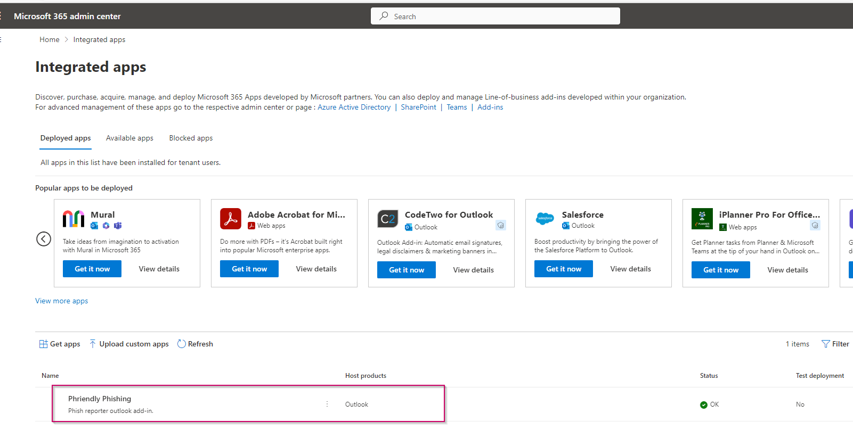The image size is (853, 430).
Task: Click the Mural app logo
Action: (74, 219)
